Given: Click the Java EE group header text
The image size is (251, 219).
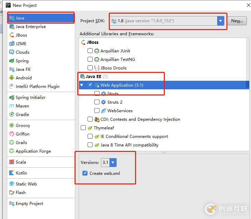Looking at the screenshot, I should pos(93,76).
